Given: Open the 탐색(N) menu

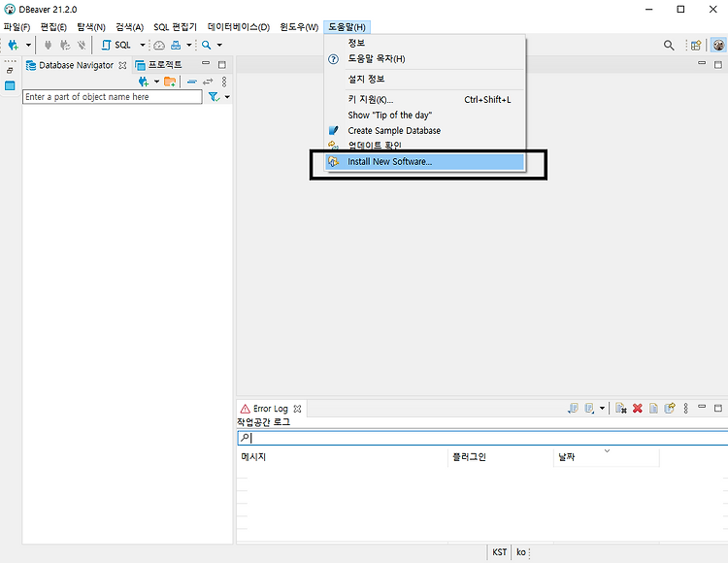Looking at the screenshot, I should (x=91, y=27).
